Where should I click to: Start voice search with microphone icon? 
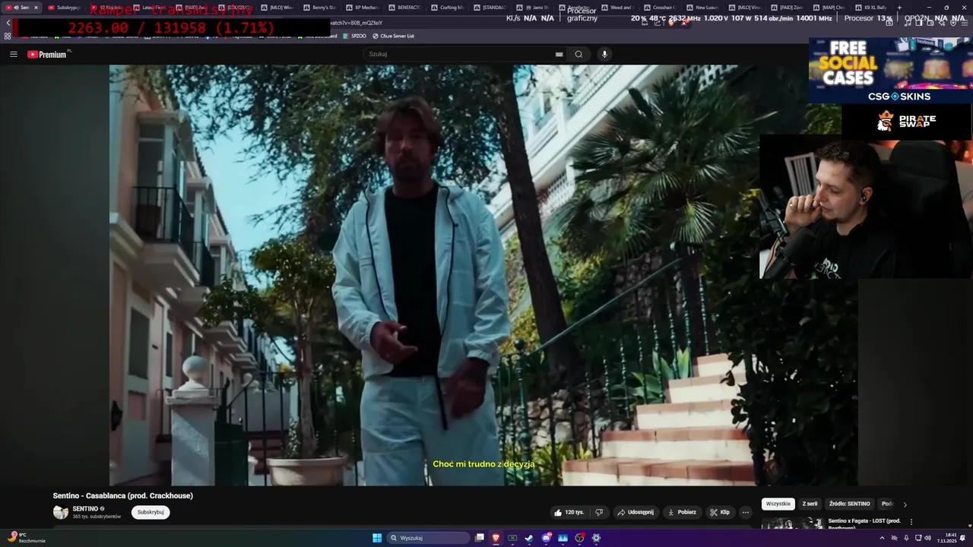point(604,54)
